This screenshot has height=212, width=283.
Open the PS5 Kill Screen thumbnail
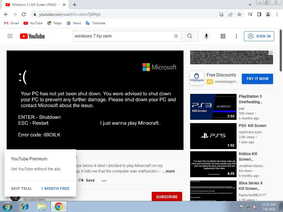[x=213, y=136]
